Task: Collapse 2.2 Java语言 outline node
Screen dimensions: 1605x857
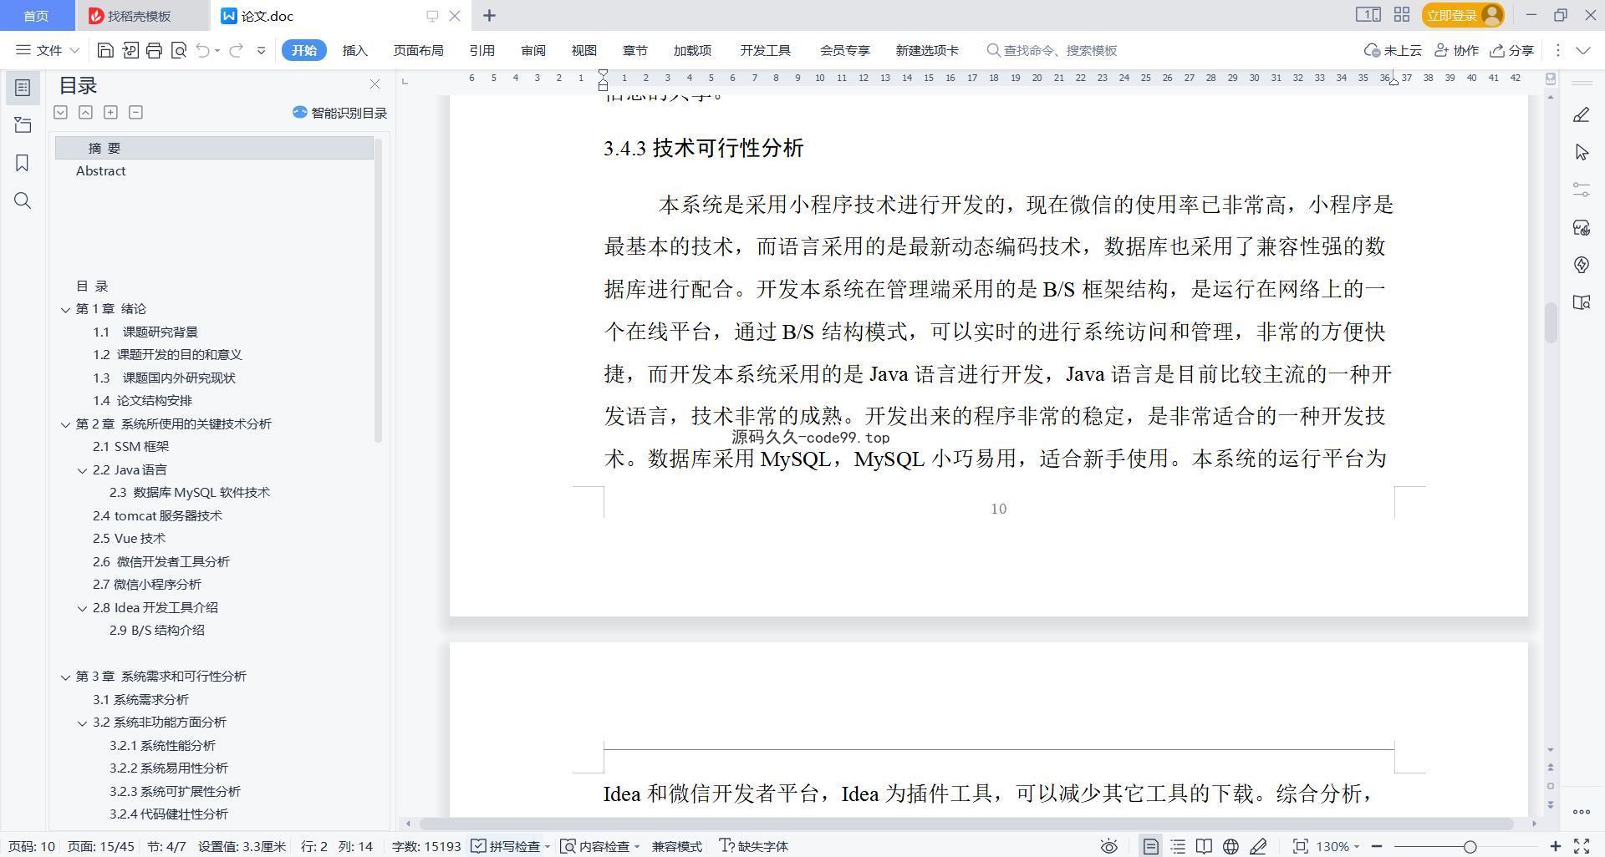Action: click(x=82, y=470)
